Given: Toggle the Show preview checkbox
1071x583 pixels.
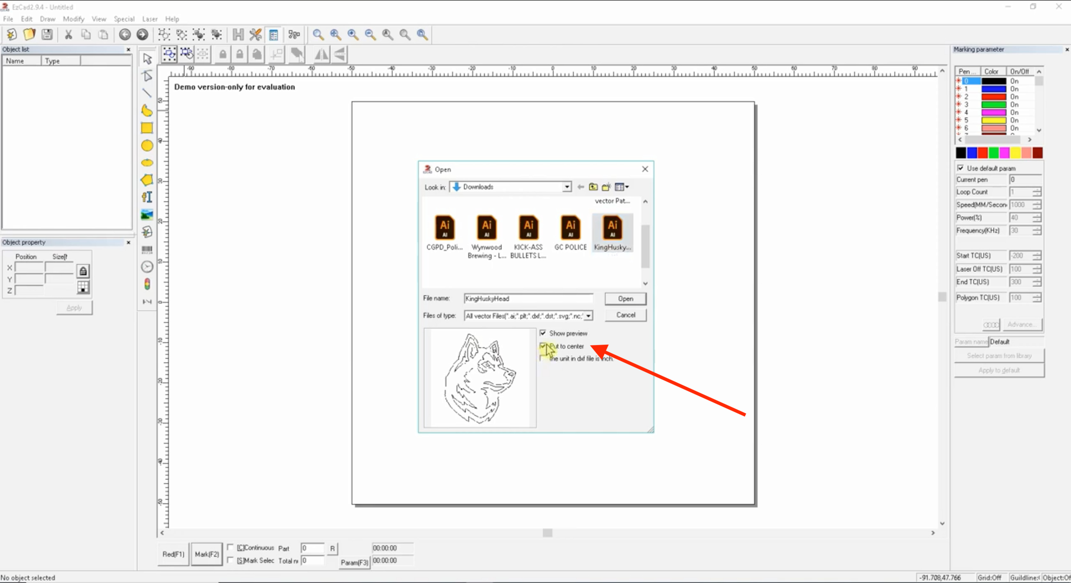Looking at the screenshot, I should tap(543, 333).
